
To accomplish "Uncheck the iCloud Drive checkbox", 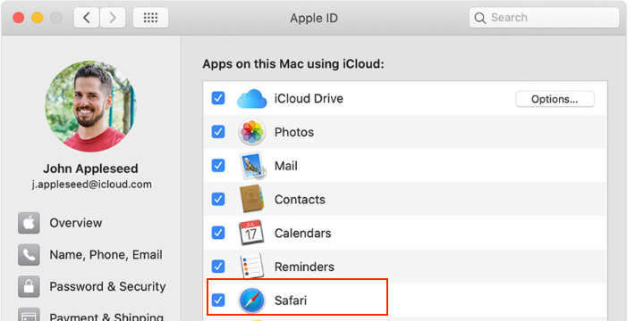I will pos(218,98).
